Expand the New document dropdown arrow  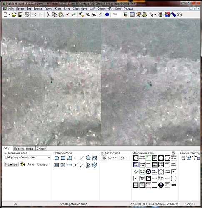click(x=10, y=15)
